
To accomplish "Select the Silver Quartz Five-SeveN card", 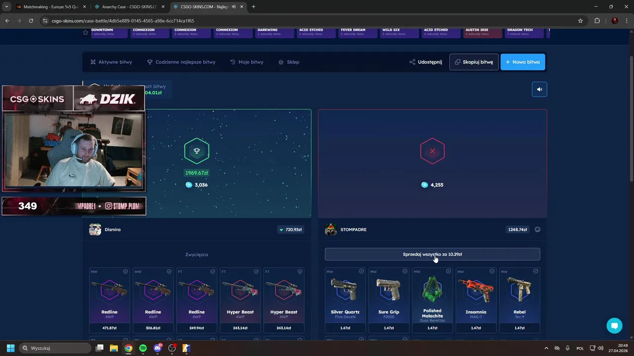I will 345,300.
